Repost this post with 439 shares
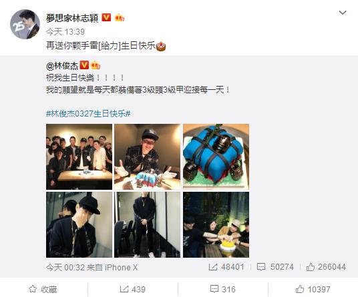This screenshot has width=358, height=297. pos(133,289)
